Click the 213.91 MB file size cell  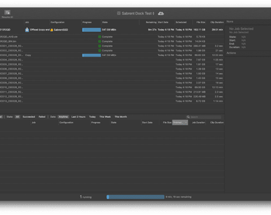(x=199, y=92)
